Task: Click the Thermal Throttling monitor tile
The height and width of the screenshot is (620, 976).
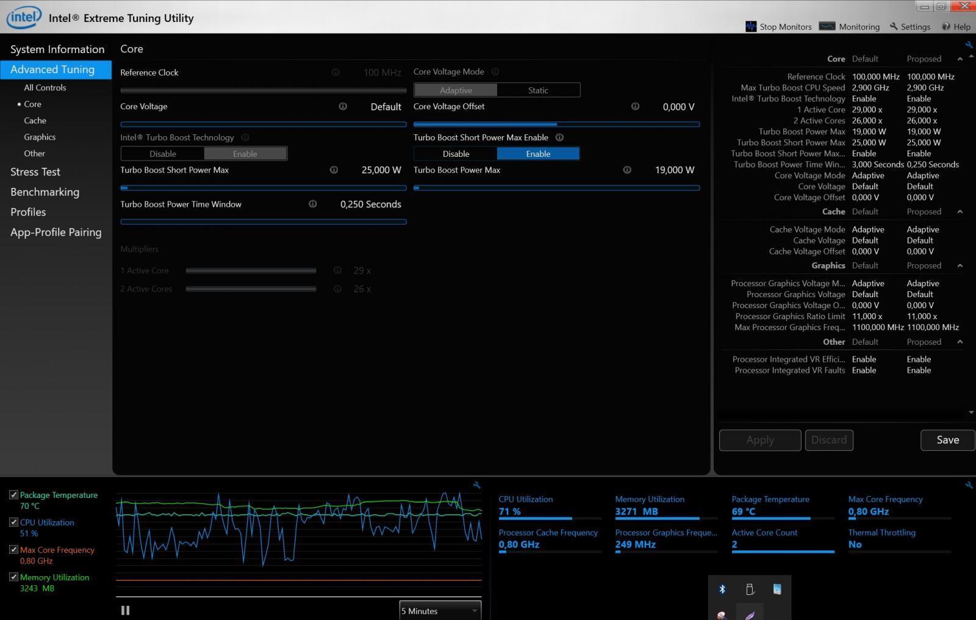Action: tap(900, 540)
